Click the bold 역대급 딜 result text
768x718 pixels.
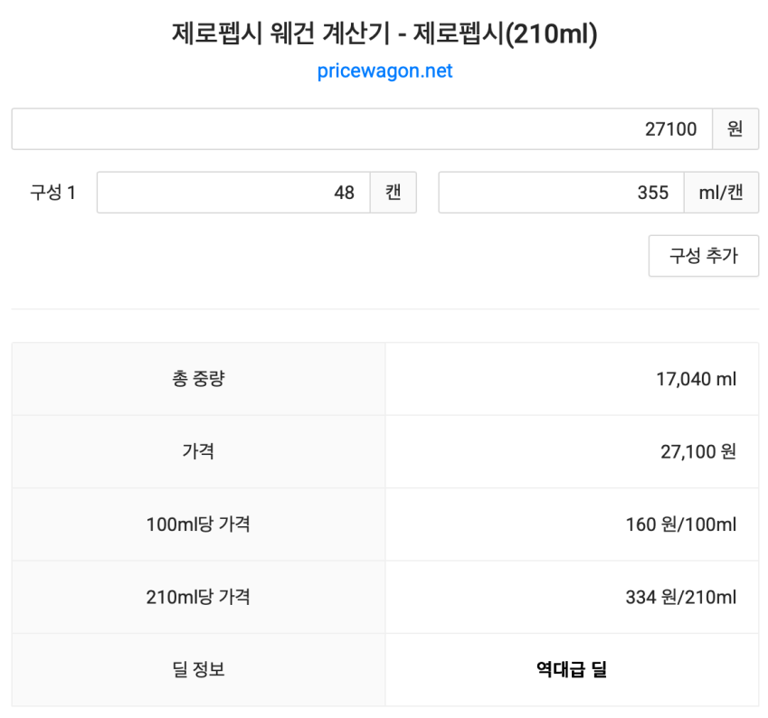pyautogui.click(x=572, y=670)
